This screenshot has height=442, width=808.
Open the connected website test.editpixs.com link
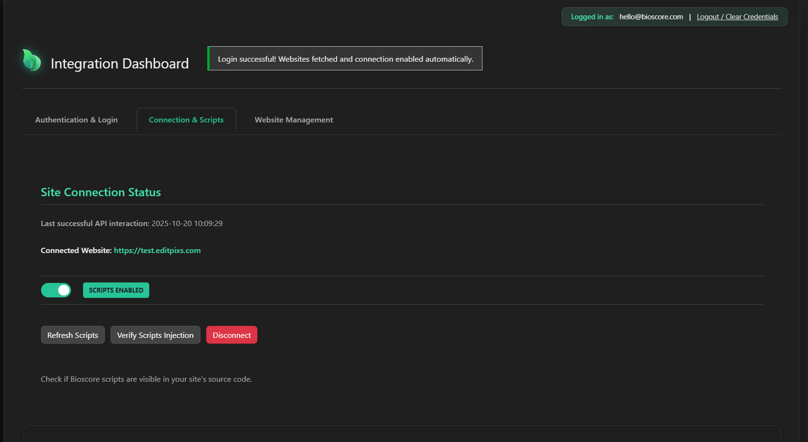[x=157, y=251]
